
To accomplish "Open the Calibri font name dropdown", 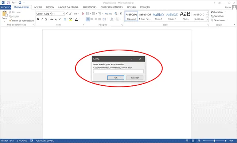I will tap(51, 13).
